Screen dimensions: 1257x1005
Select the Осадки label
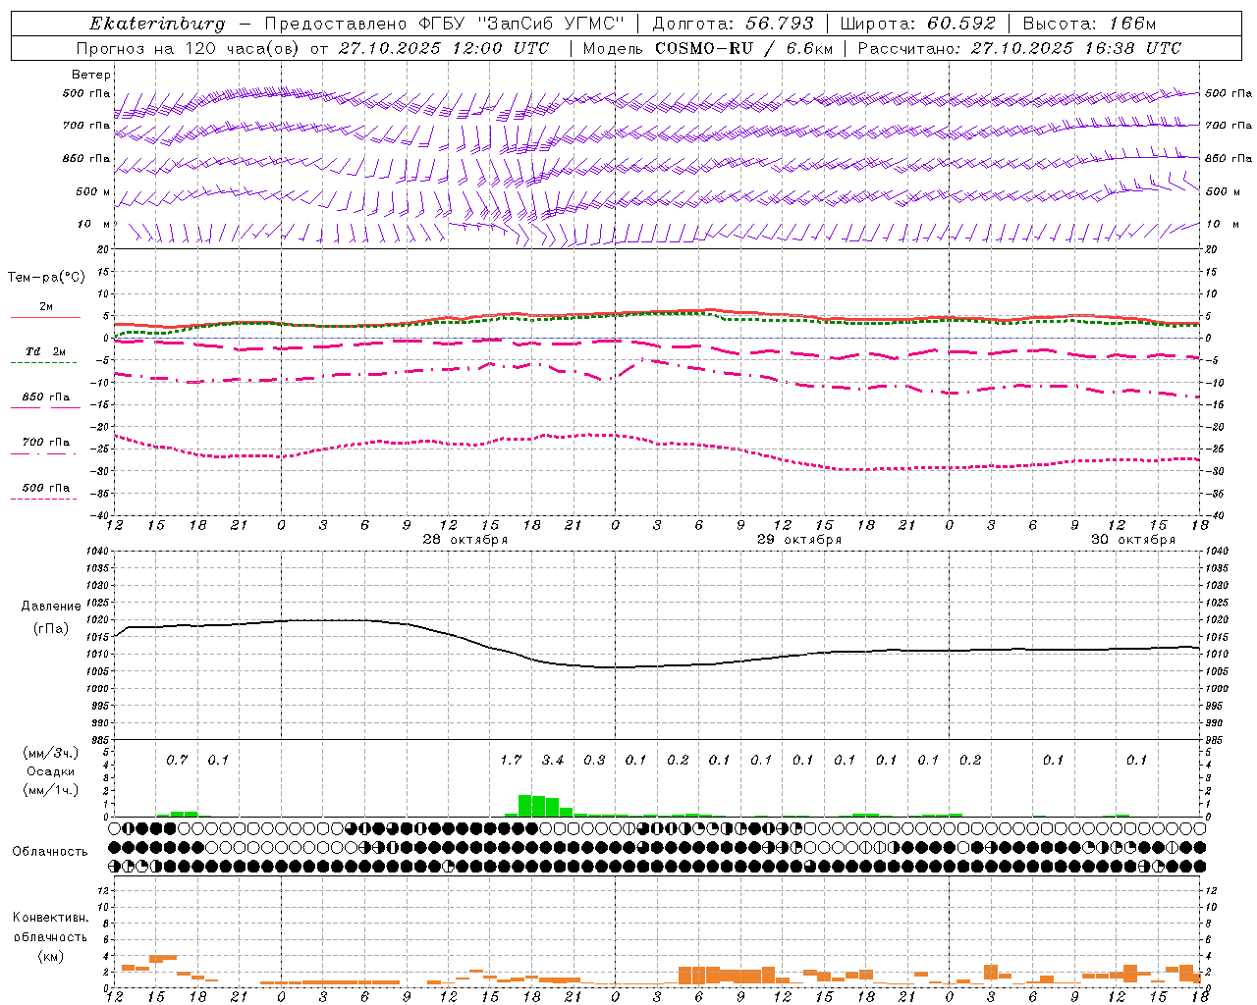point(51,771)
